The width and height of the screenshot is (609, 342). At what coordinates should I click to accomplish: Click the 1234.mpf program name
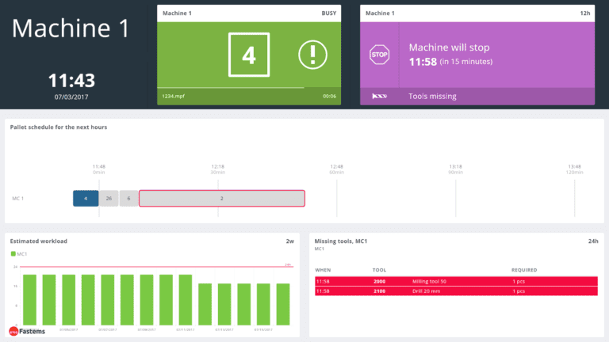click(173, 96)
